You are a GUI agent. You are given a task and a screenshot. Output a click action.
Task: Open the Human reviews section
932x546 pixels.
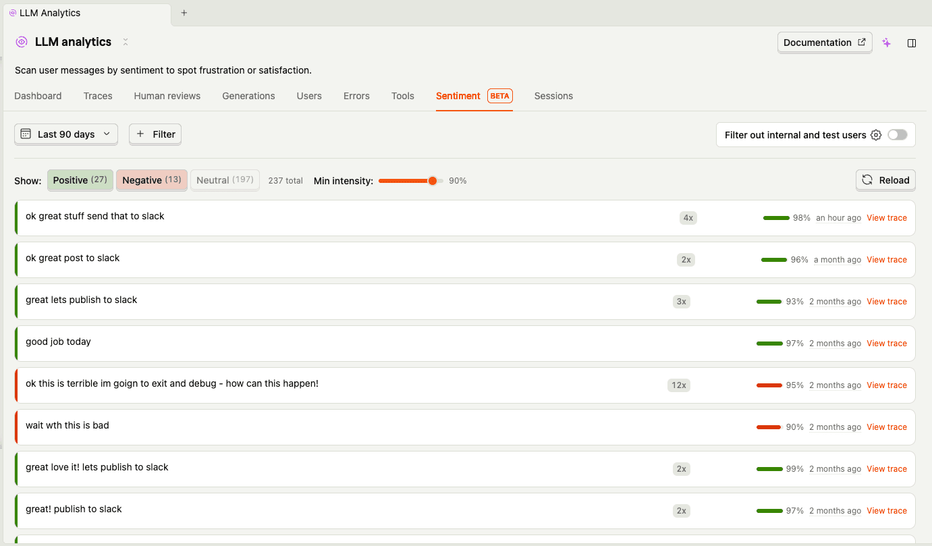pos(167,96)
